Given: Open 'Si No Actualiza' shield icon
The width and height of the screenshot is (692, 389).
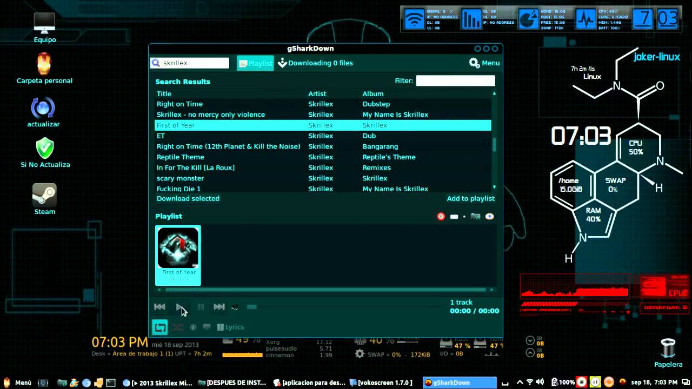Looking at the screenshot, I should 45,152.
